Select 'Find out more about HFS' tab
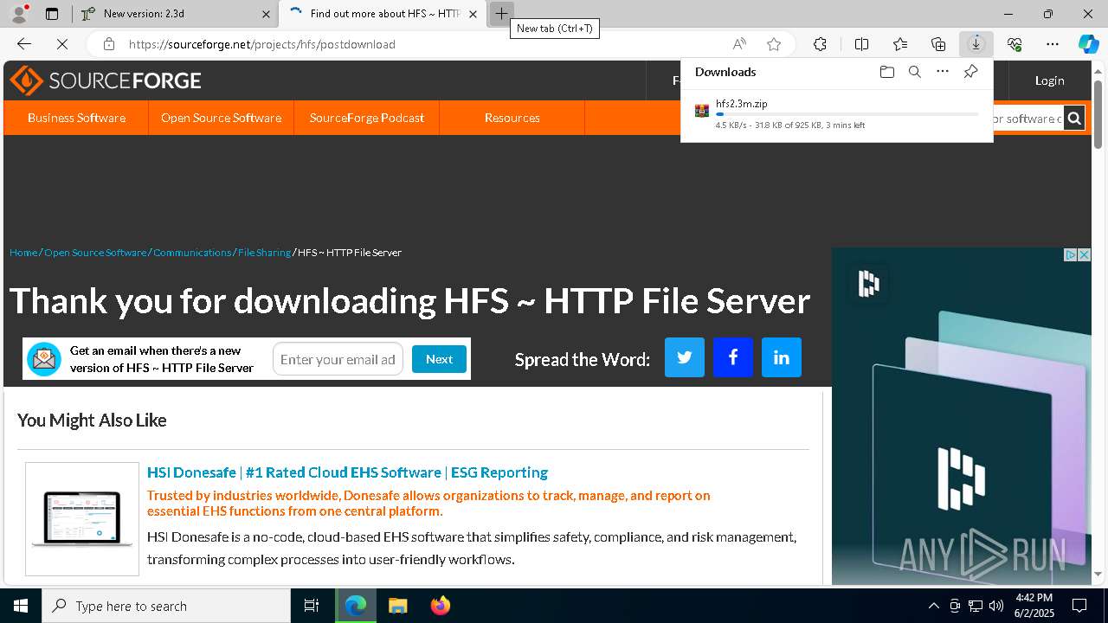This screenshot has height=623, width=1108. tap(382, 14)
